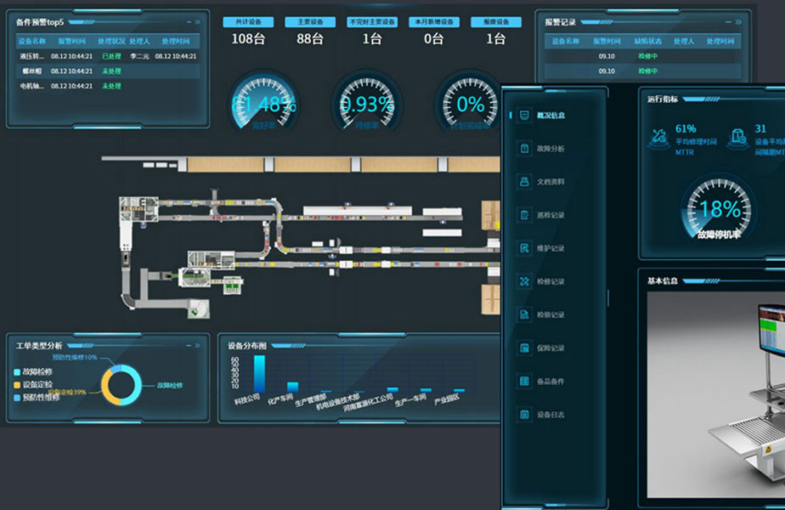Image resolution: width=785 pixels, height=510 pixels.
Task: Click the 故障分析 sidebar icon
Action: click(524, 148)
